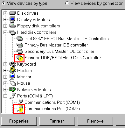
Task: Select Communications Port (COM1) entry
Action: tap(52, 103)
